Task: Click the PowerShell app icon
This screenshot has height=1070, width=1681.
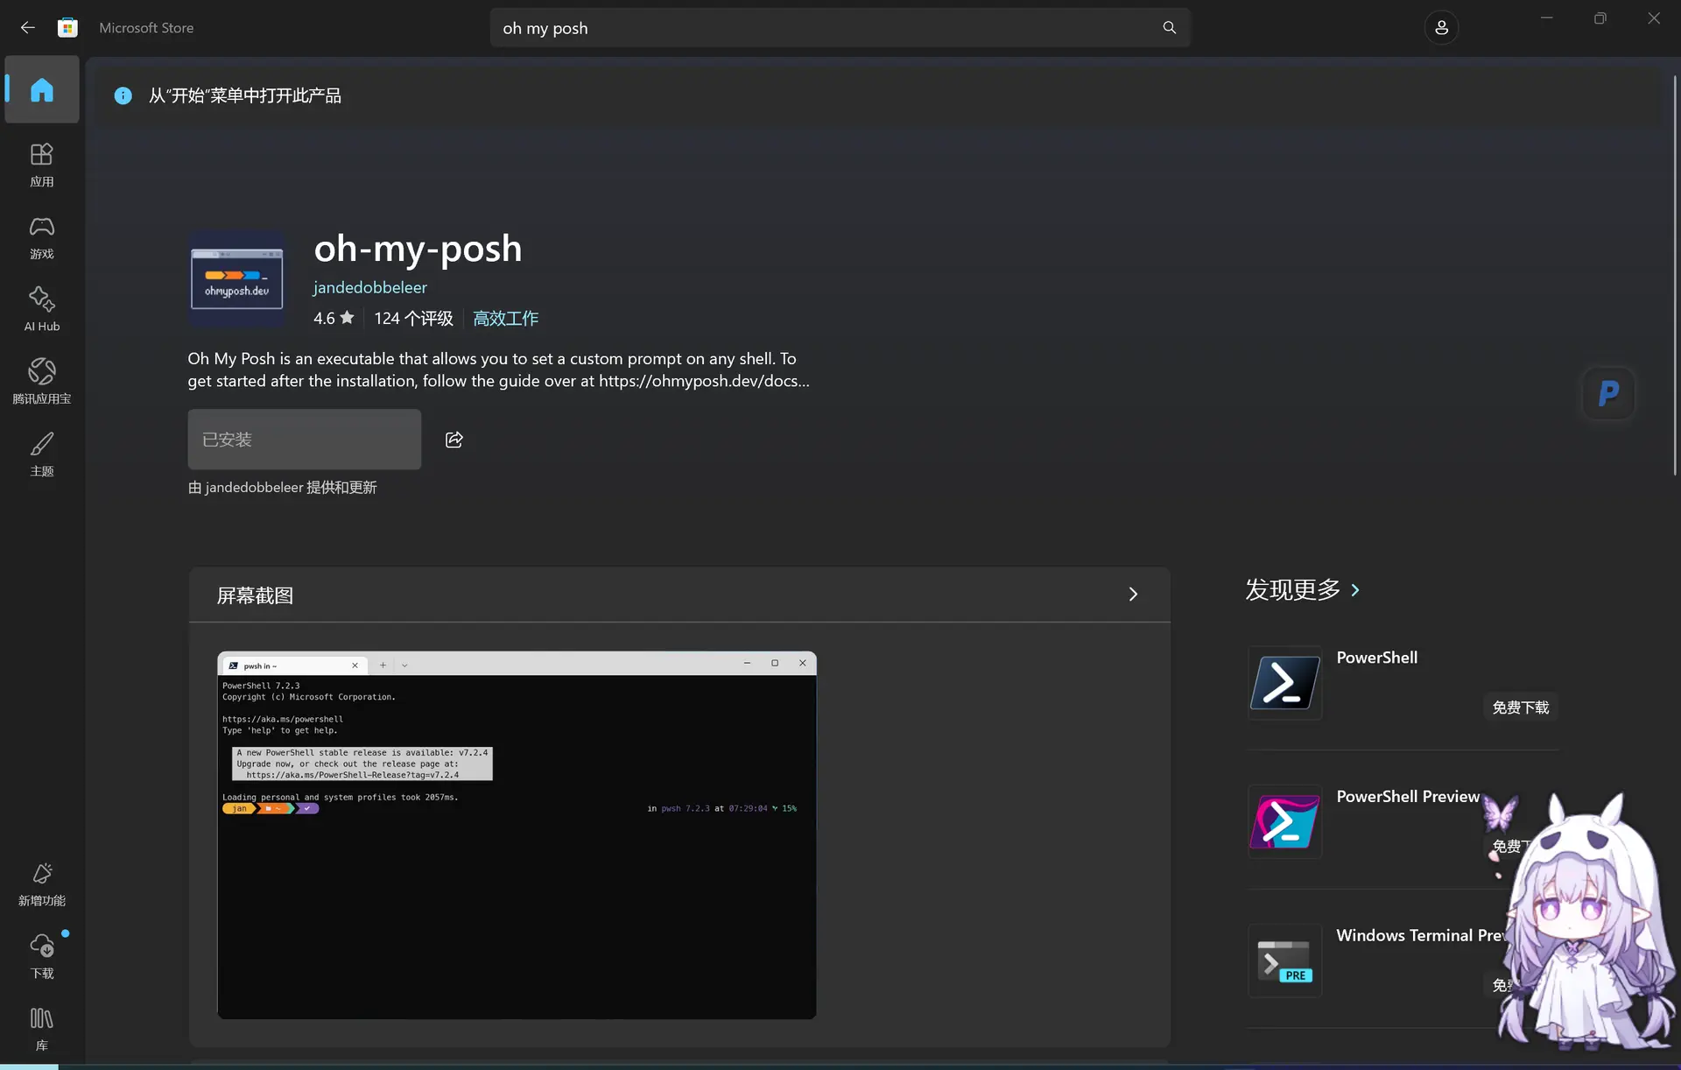Action: (x=1284, y=683)
